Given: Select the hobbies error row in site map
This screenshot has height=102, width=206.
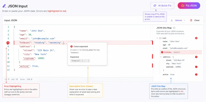Looking at the screenshot, I should 181,52.
